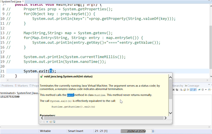212x134 pixels.
Task: Click Runtime class name in Javadoc text
Action: coord(100,95)
